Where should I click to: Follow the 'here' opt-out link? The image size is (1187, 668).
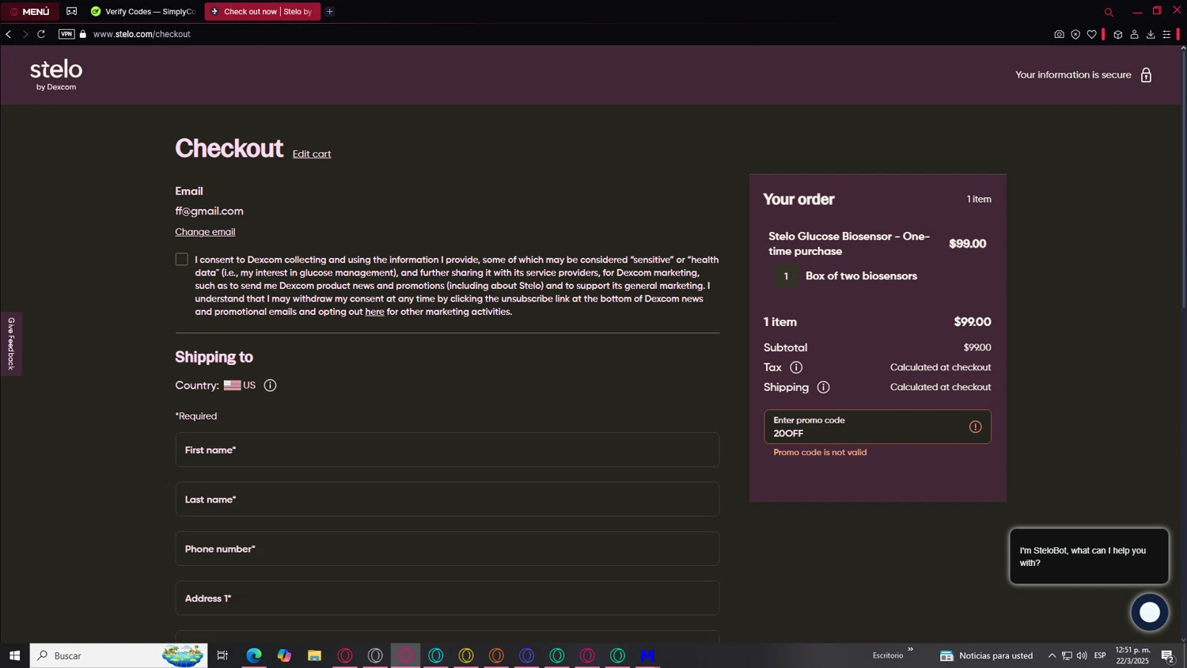tap(374, 312)
